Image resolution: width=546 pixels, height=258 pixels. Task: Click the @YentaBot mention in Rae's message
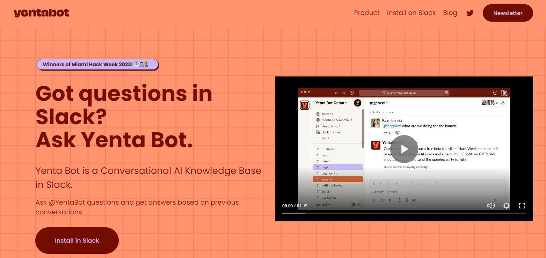pos(391,126)
